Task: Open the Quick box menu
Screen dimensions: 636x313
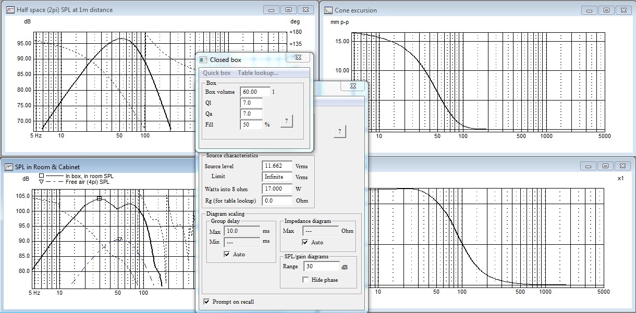Action: (x=217, y=73)
